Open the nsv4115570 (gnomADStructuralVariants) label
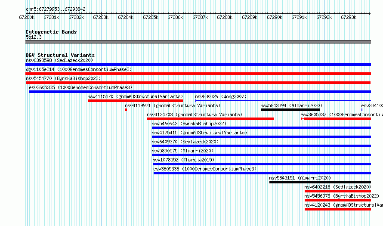The image size is (383, 226). [135, 96]
